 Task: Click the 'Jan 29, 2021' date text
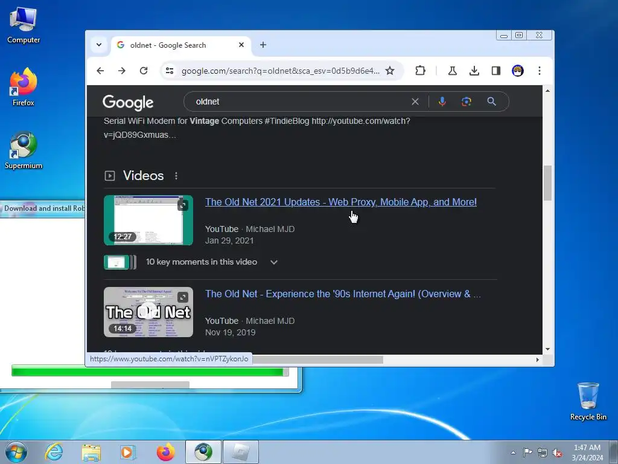coord(229,240)
